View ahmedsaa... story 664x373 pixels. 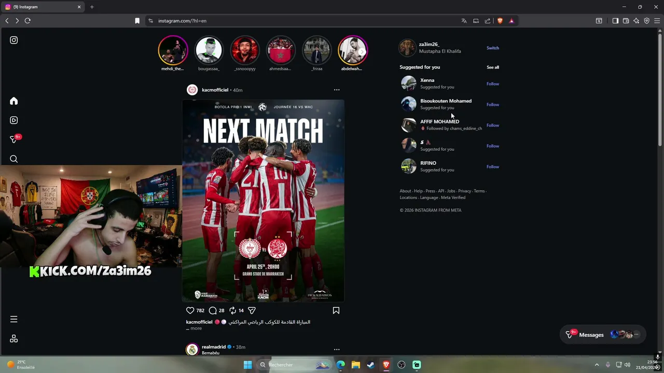(x=281, y=50)
